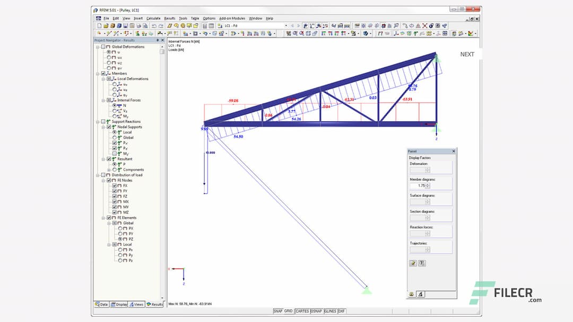Select the New Model icon in toolbar
The width and height of the screenshot is (573, 322).
[x=101, y=25]
